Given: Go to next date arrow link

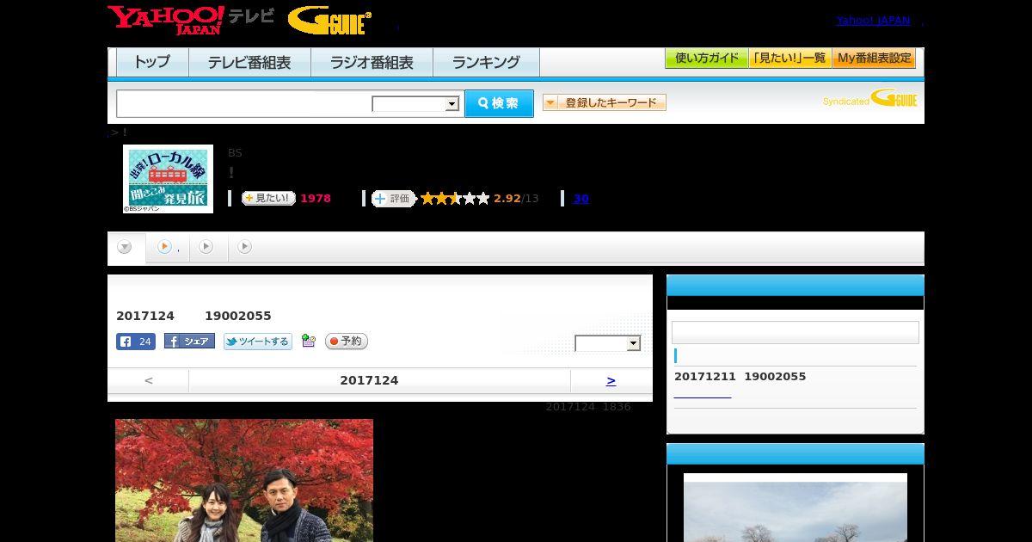Looking at the screenshot, I should 611,380.
